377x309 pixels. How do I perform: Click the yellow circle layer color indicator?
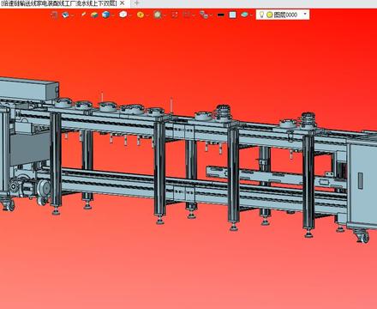[269, 15]
